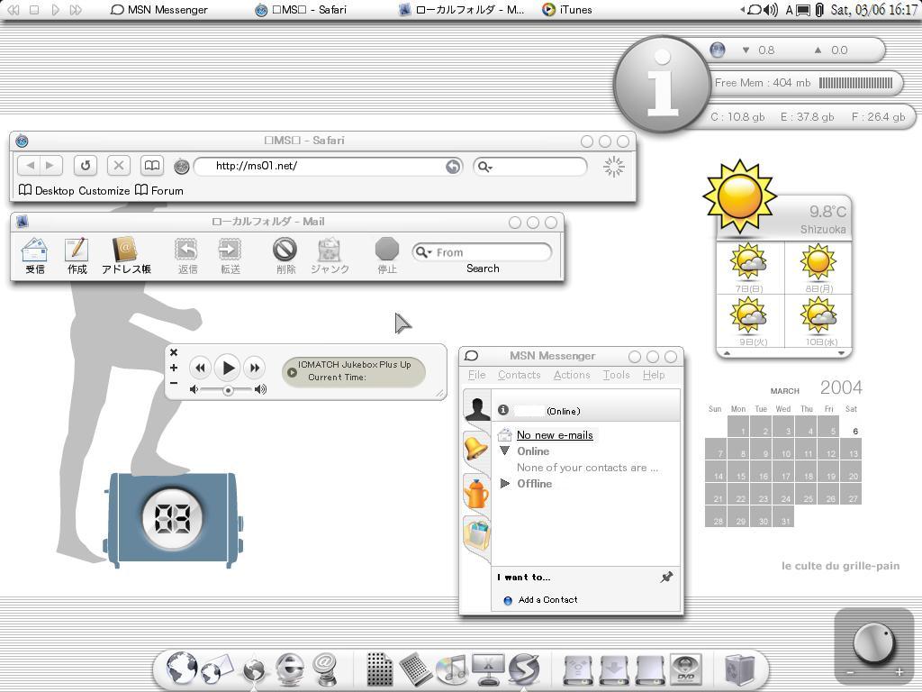This screenshot has height=692, width=922.
Task: Open the iTunes music note icon in the dock
Action: 452,669
